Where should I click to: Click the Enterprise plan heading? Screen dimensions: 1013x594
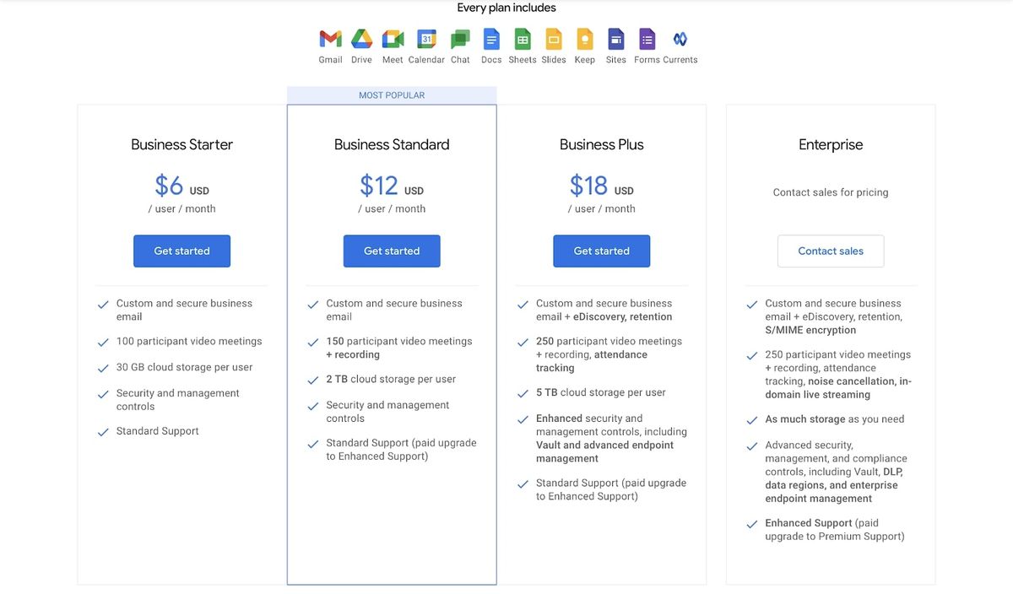[x=830, y=143]
